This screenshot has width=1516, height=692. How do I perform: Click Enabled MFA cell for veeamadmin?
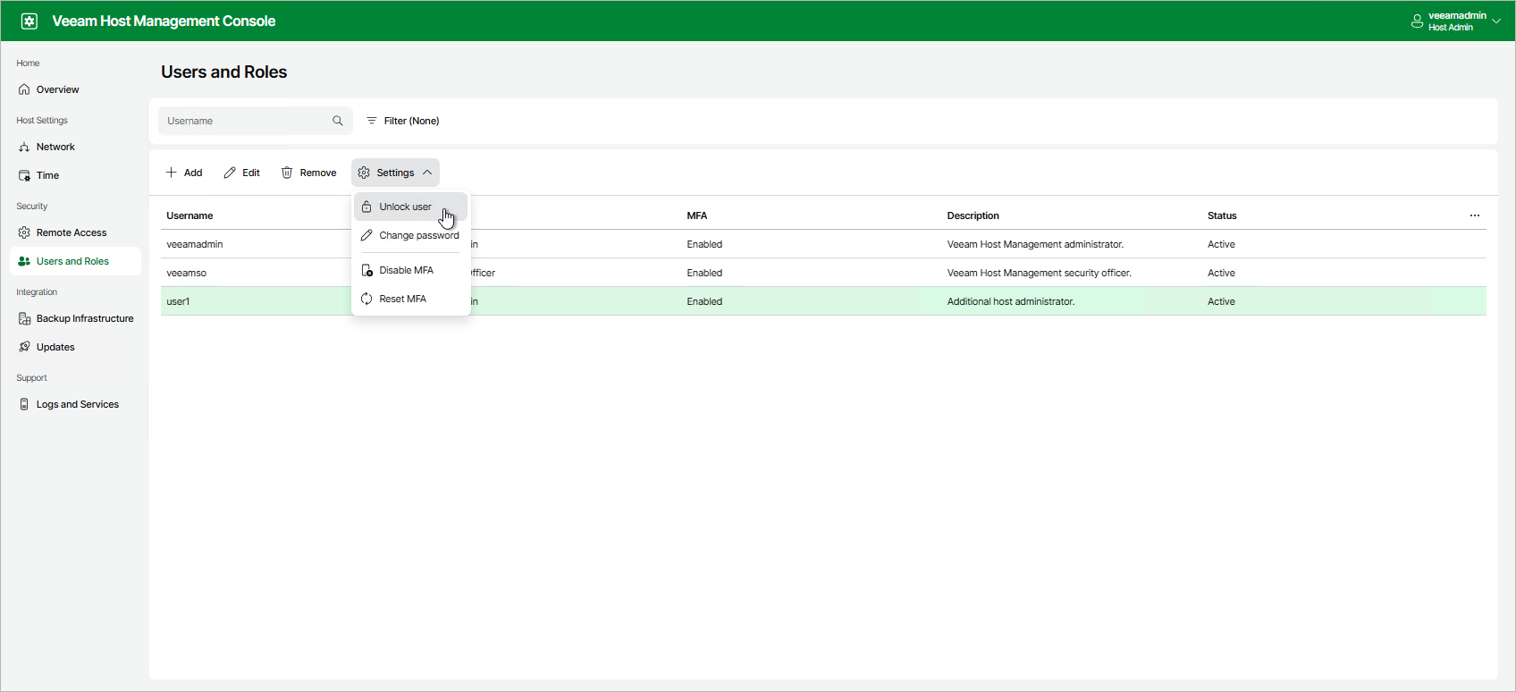704,244
